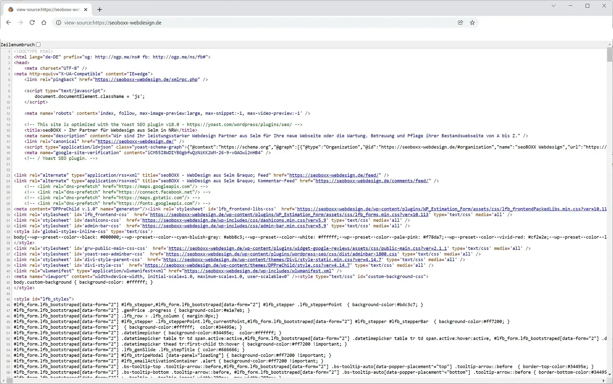Click the maps.googleapis.com dns-prefetch comment
This screenshot has height=384, width=613.
click(116, 187)
